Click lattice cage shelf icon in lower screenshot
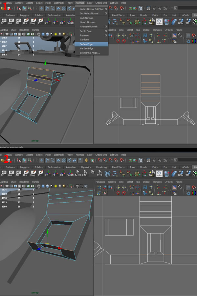 click(x=107, y=173)
